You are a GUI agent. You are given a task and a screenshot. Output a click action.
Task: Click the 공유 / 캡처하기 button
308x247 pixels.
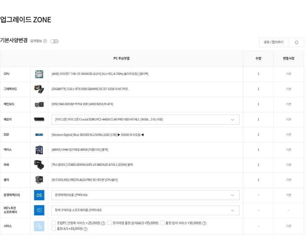pyautogui.click(x=273, y=42)
